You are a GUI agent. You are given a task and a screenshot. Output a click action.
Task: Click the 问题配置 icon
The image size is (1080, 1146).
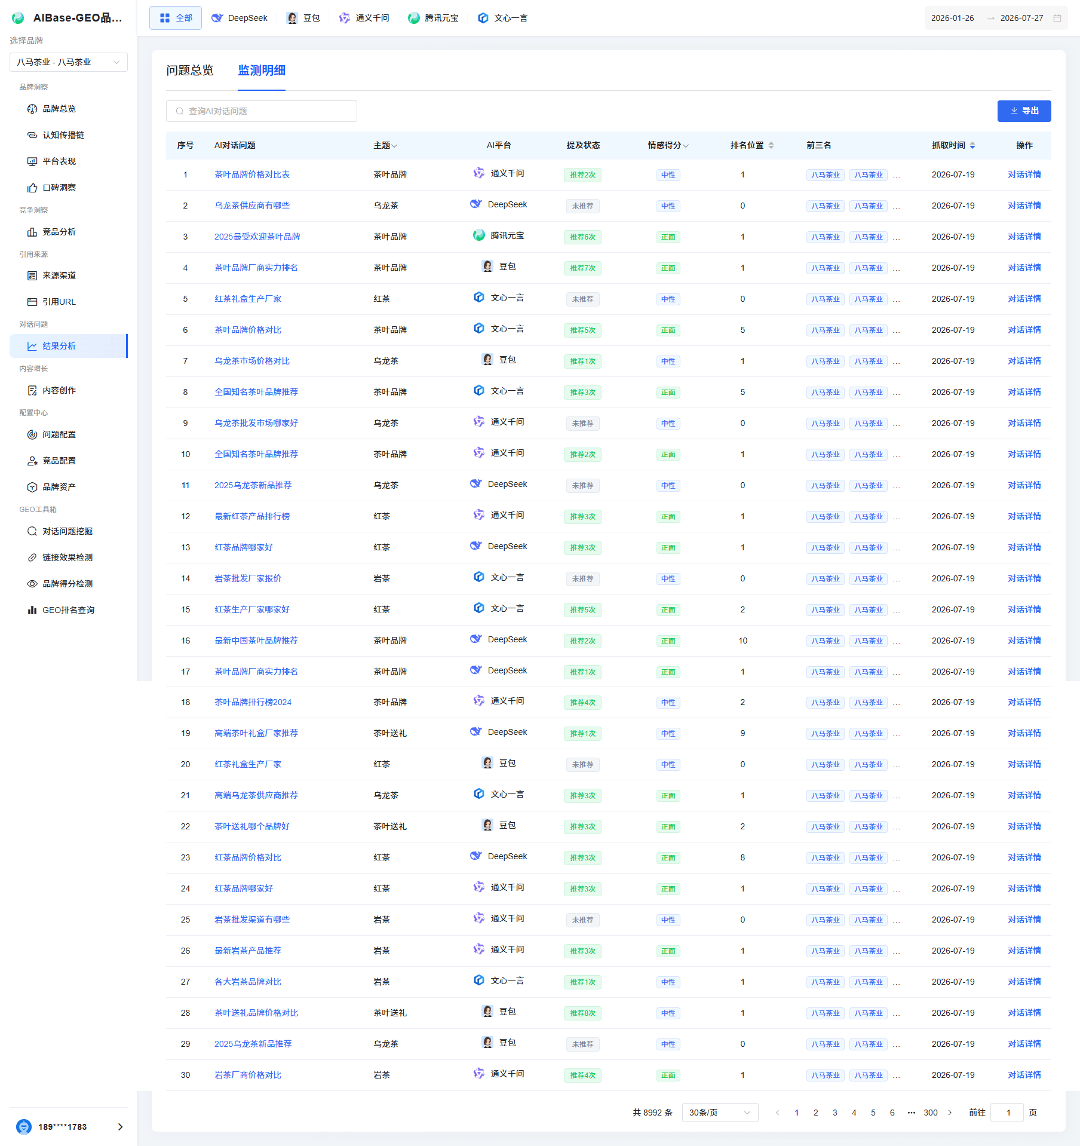pos(32,434)
